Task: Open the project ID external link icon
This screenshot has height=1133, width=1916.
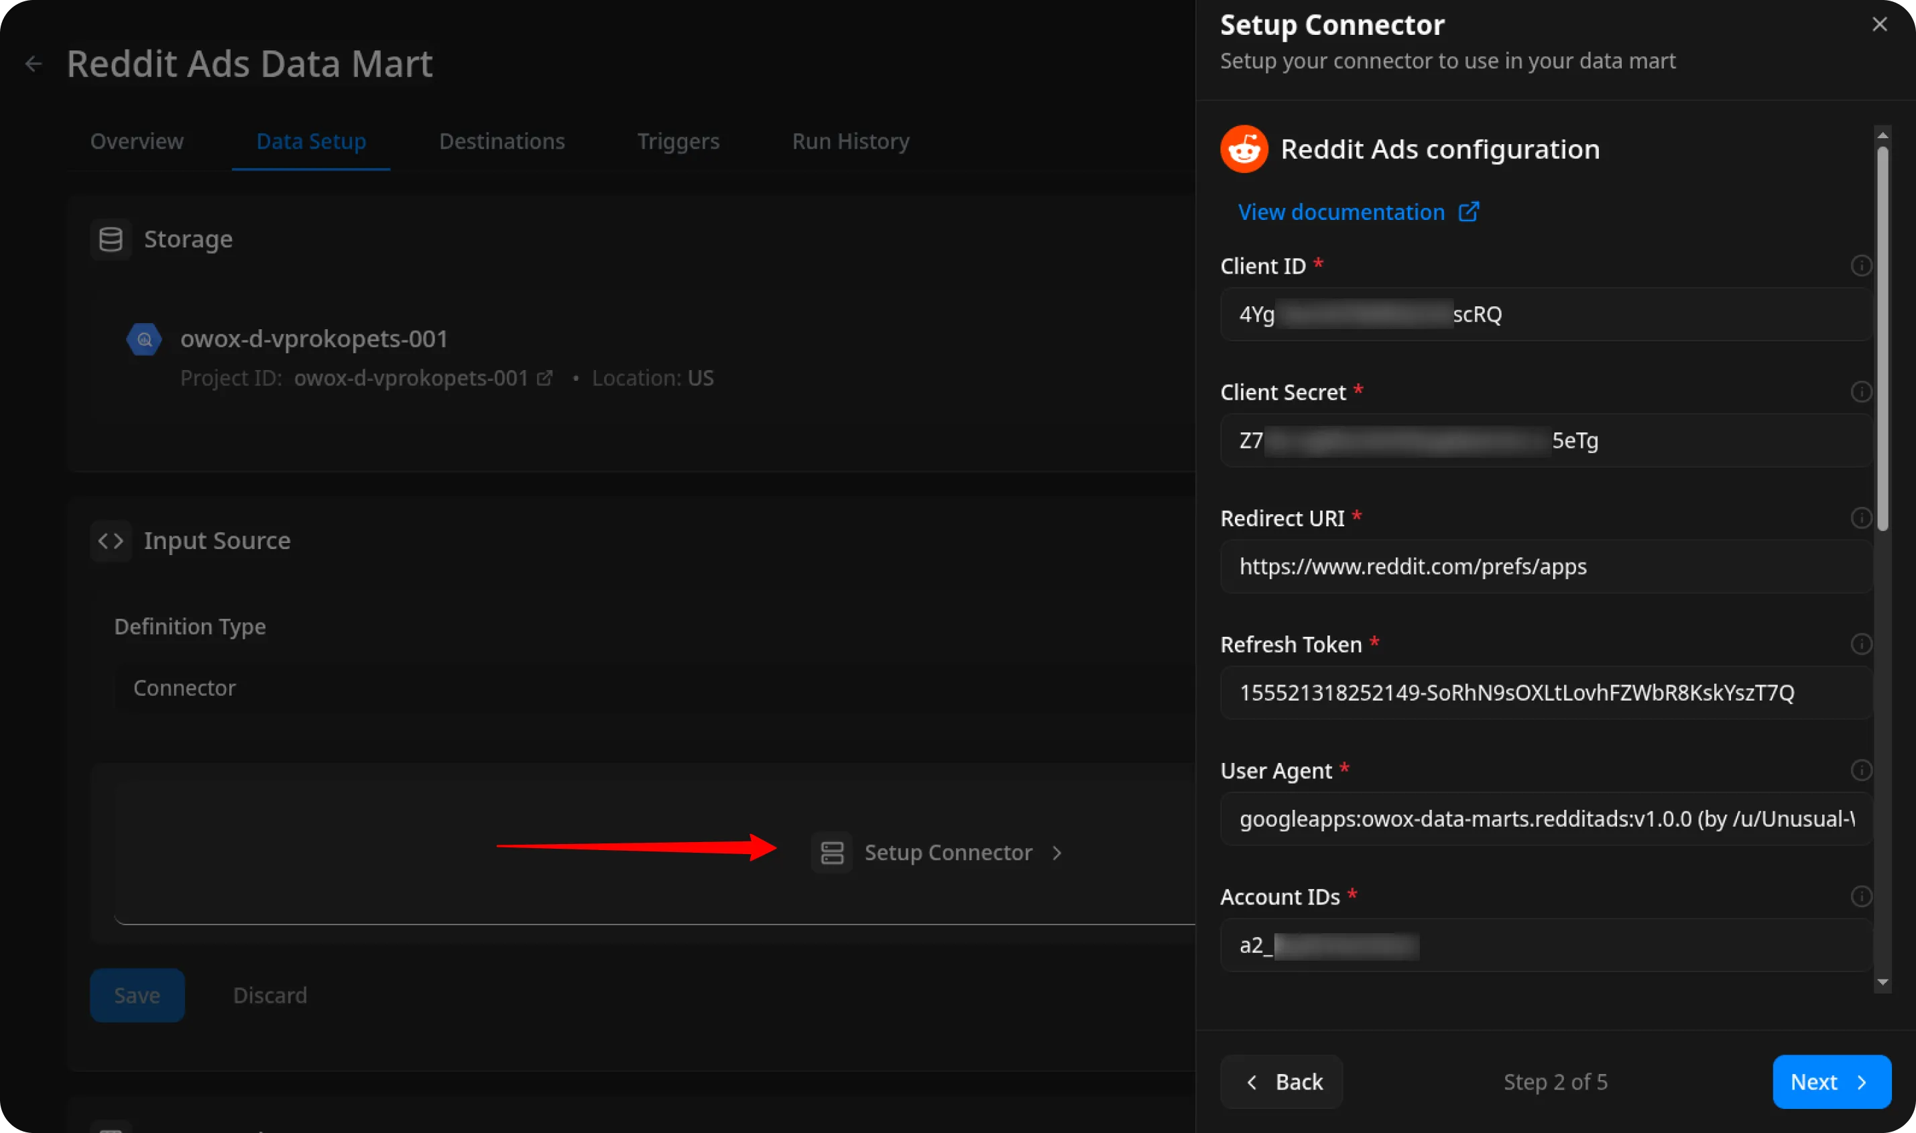Action: pyautogui.click(x=544, y=378)
